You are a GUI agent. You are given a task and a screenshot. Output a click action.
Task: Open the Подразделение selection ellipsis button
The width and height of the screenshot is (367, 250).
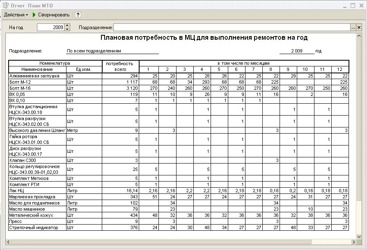click(353, 27)
